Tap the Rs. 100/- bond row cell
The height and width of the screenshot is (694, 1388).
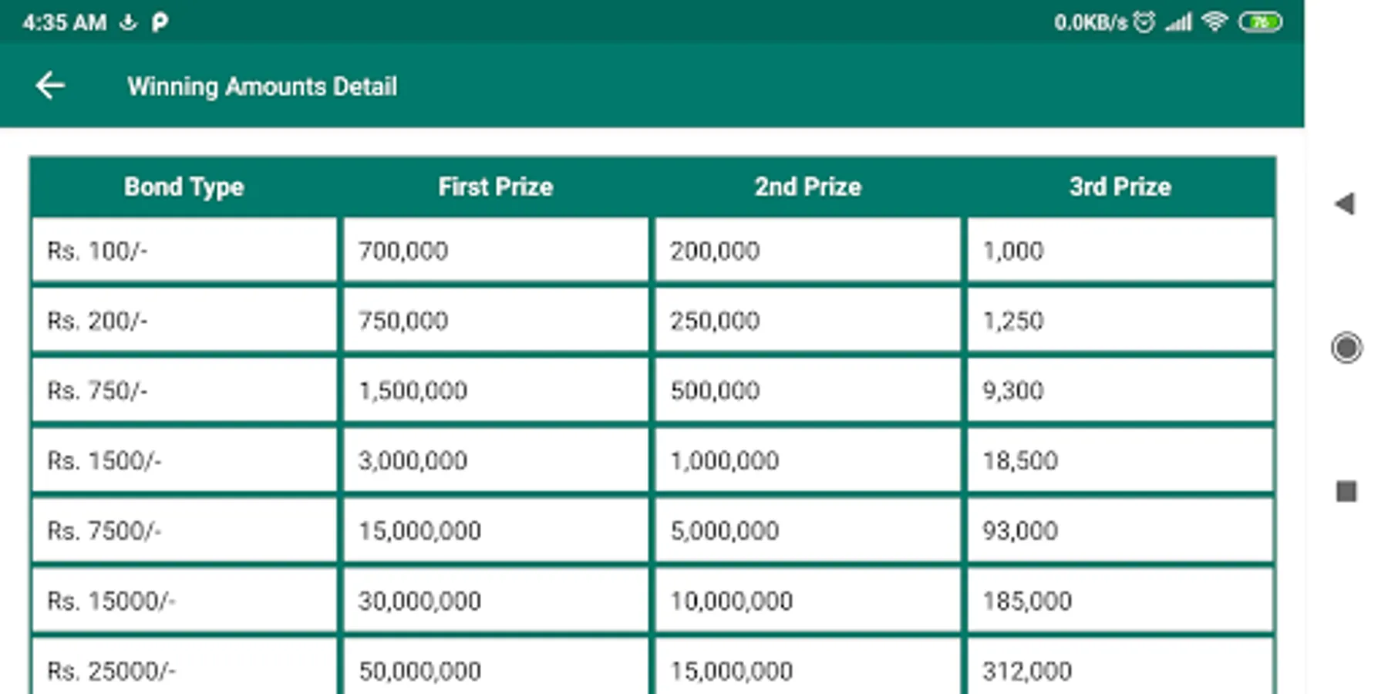(x=184, y=251)
